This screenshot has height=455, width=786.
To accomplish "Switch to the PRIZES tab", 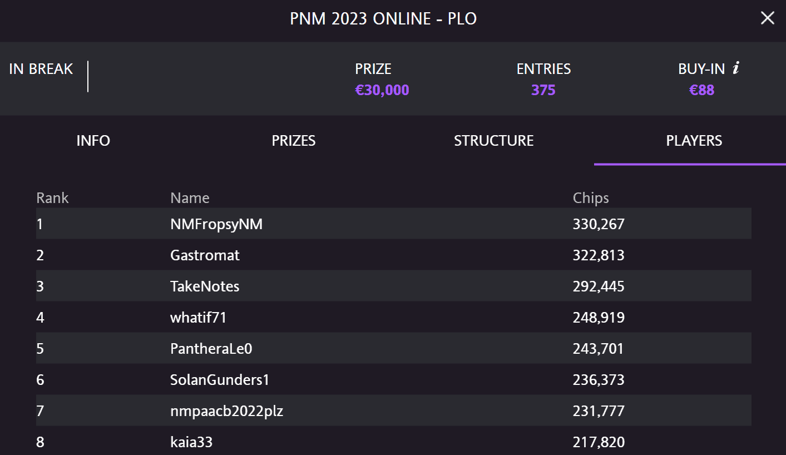I will tap(294, 141).
